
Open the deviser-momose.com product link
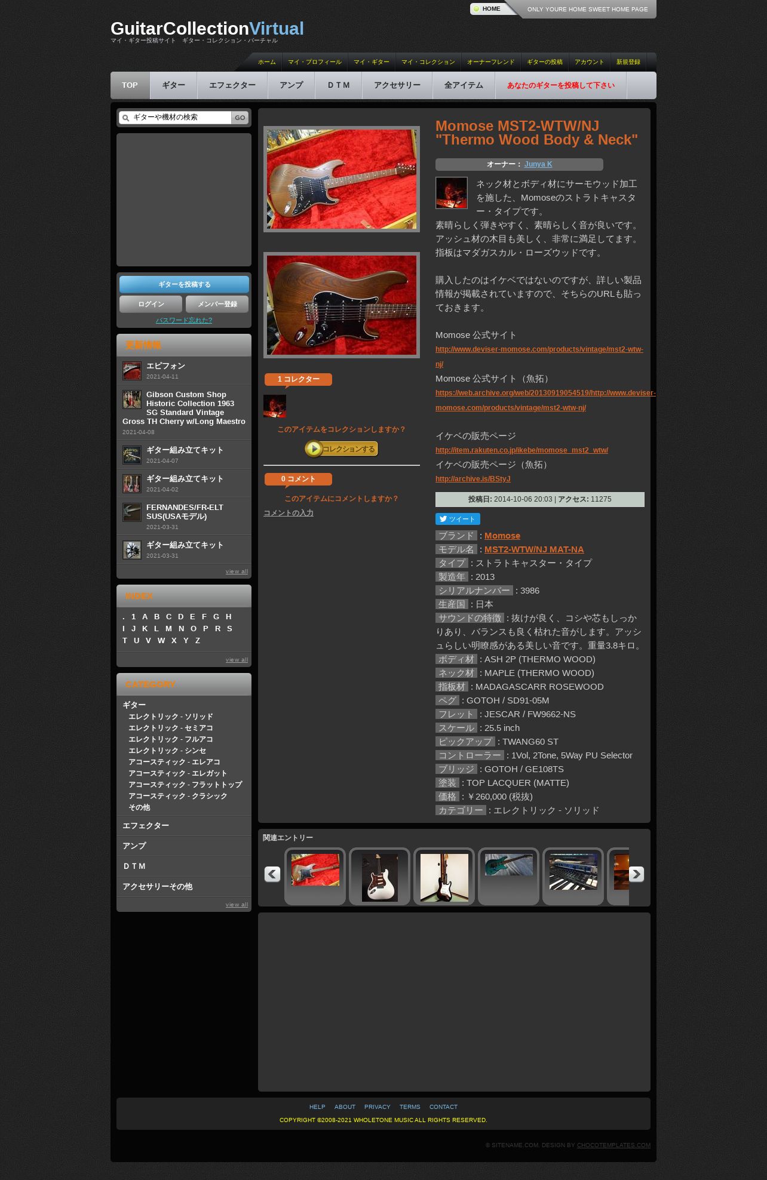click(x=539, y=357)
